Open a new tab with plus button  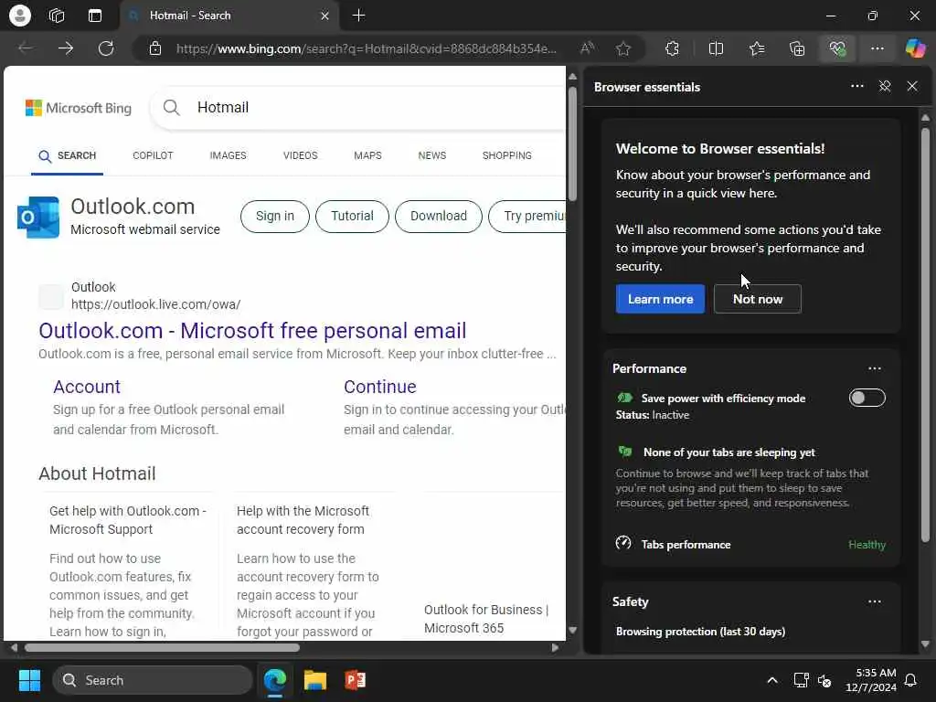pos(358,16)
